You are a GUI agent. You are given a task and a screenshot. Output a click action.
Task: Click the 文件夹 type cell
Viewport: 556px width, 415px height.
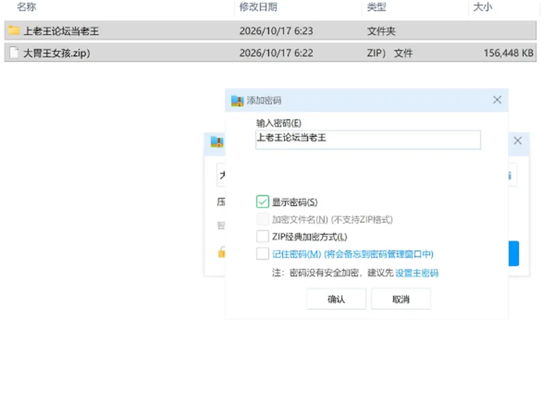click(x=381, y=31)
